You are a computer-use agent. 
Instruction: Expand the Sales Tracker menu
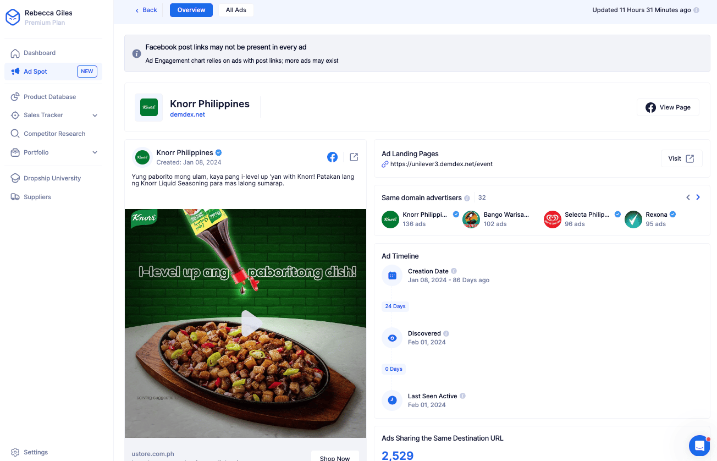tap(95, 116)
